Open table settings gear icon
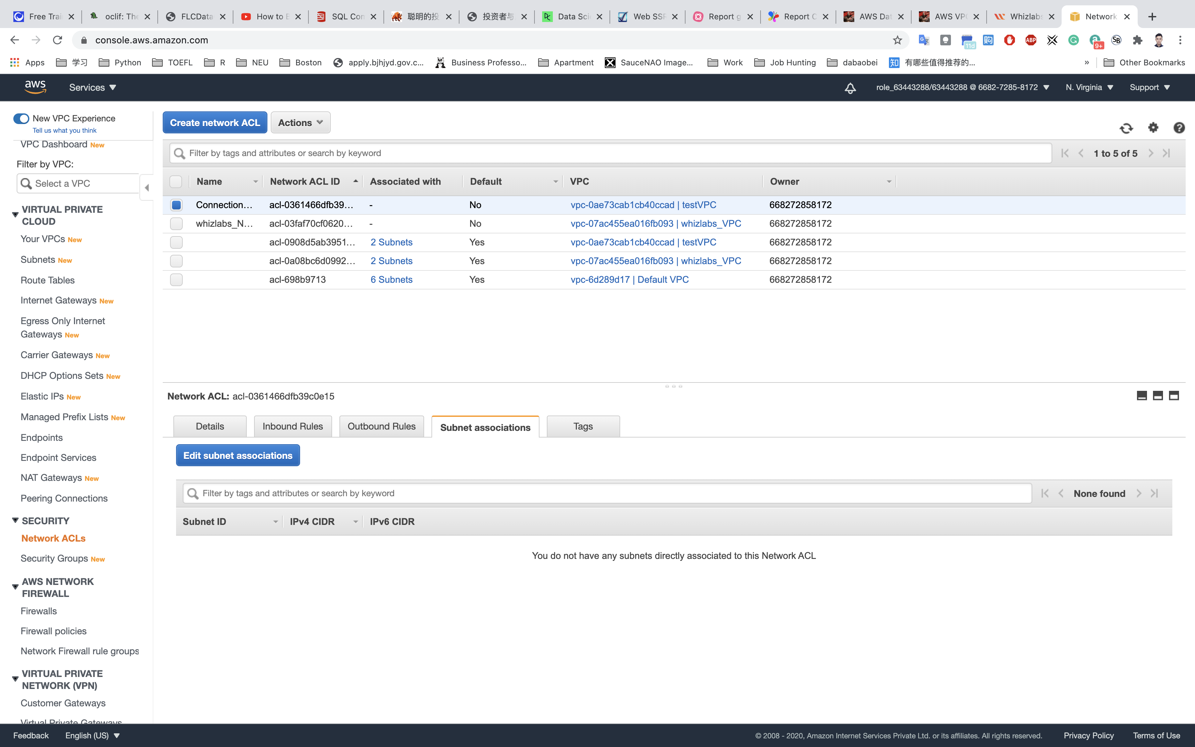1195x747 pixels. pyautogui.click(x=1153, y=128)
